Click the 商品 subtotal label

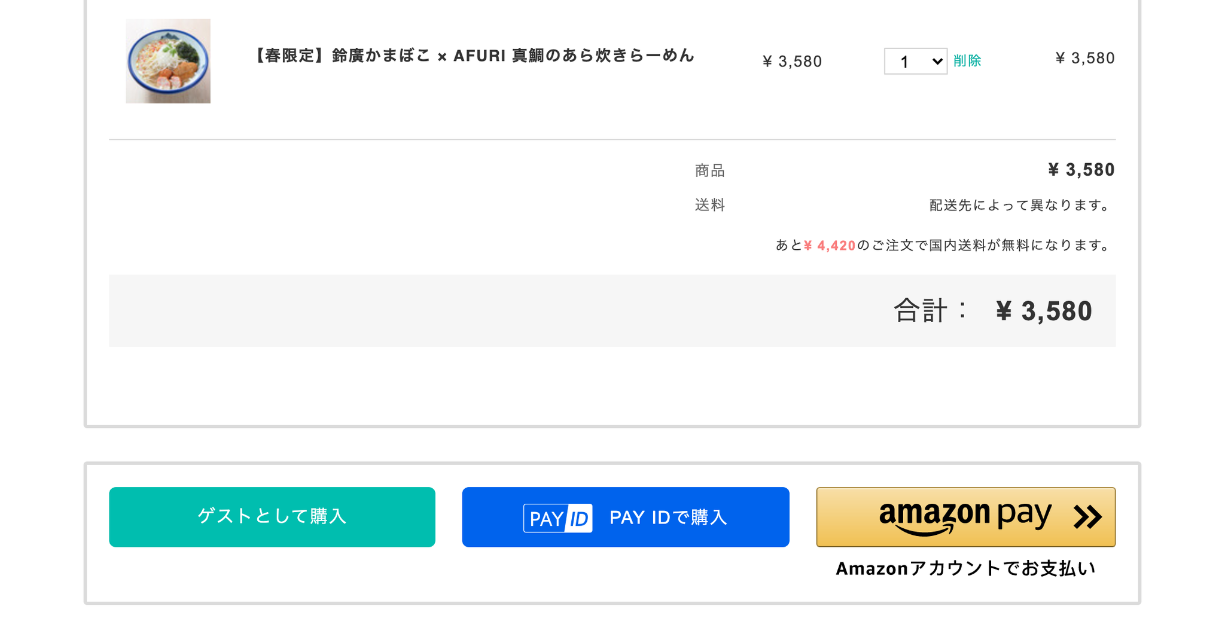click(710, 171)
